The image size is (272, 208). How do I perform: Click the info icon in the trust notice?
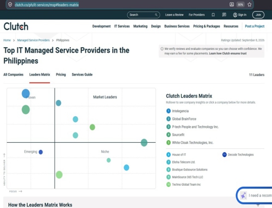[162, 49]
